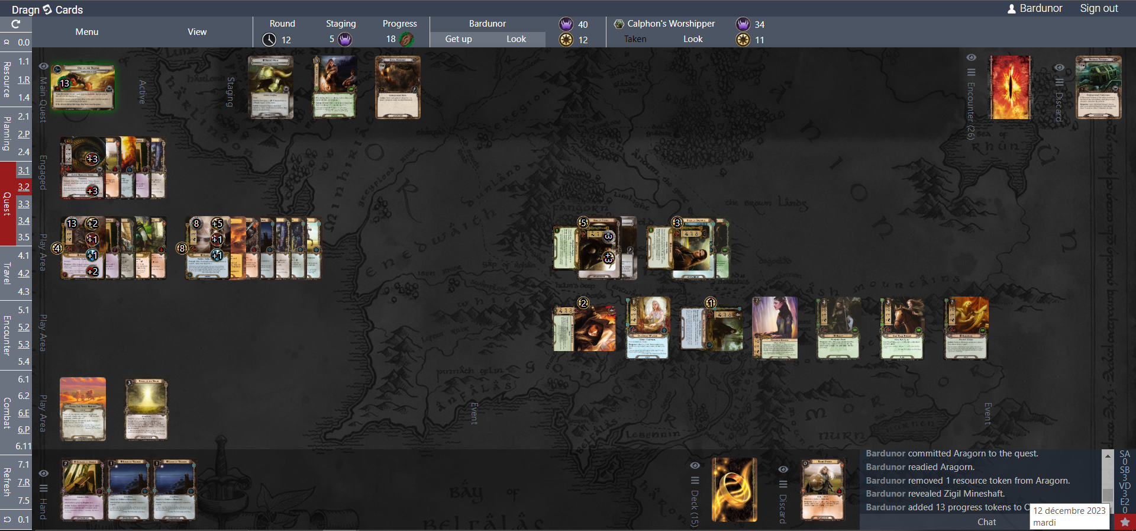Jump to step 1.R
The height and width of the screenshot is (531, 1136).
pyautogui.click(x=24, y=79)
